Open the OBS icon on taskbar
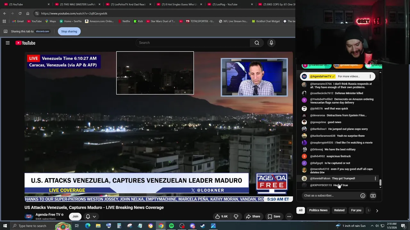Viewport: 410px width, 230px height. pos(182,226)
